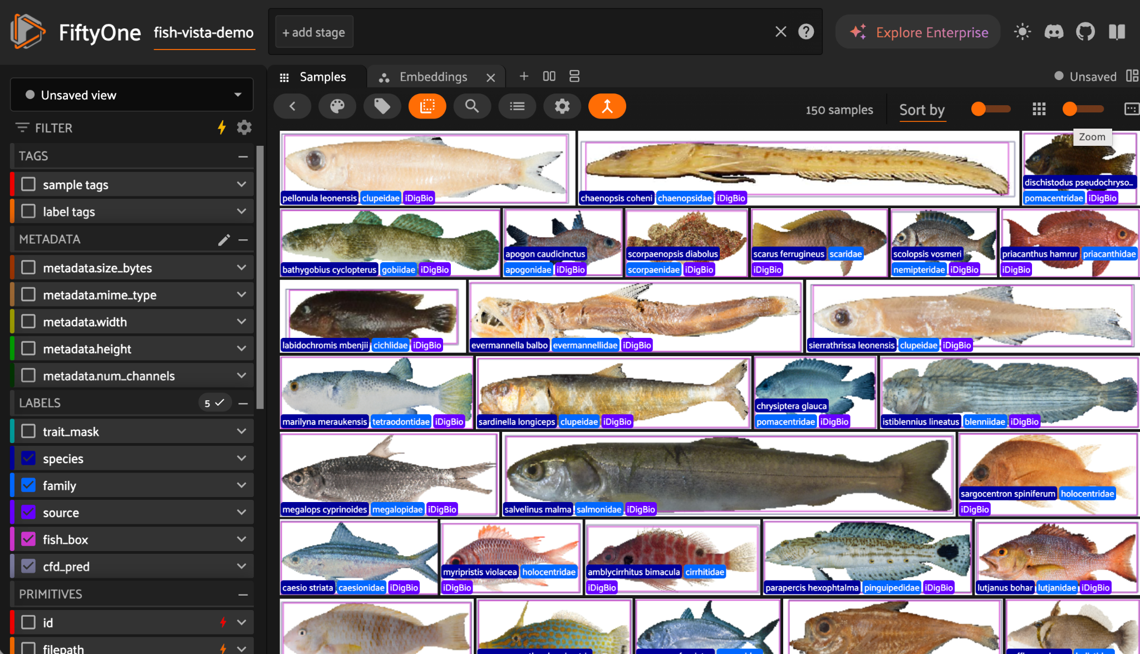This screenshot has height=654, width=1140.
Task: Open sidebar filter settings gear
Action: tap(244, 127)
